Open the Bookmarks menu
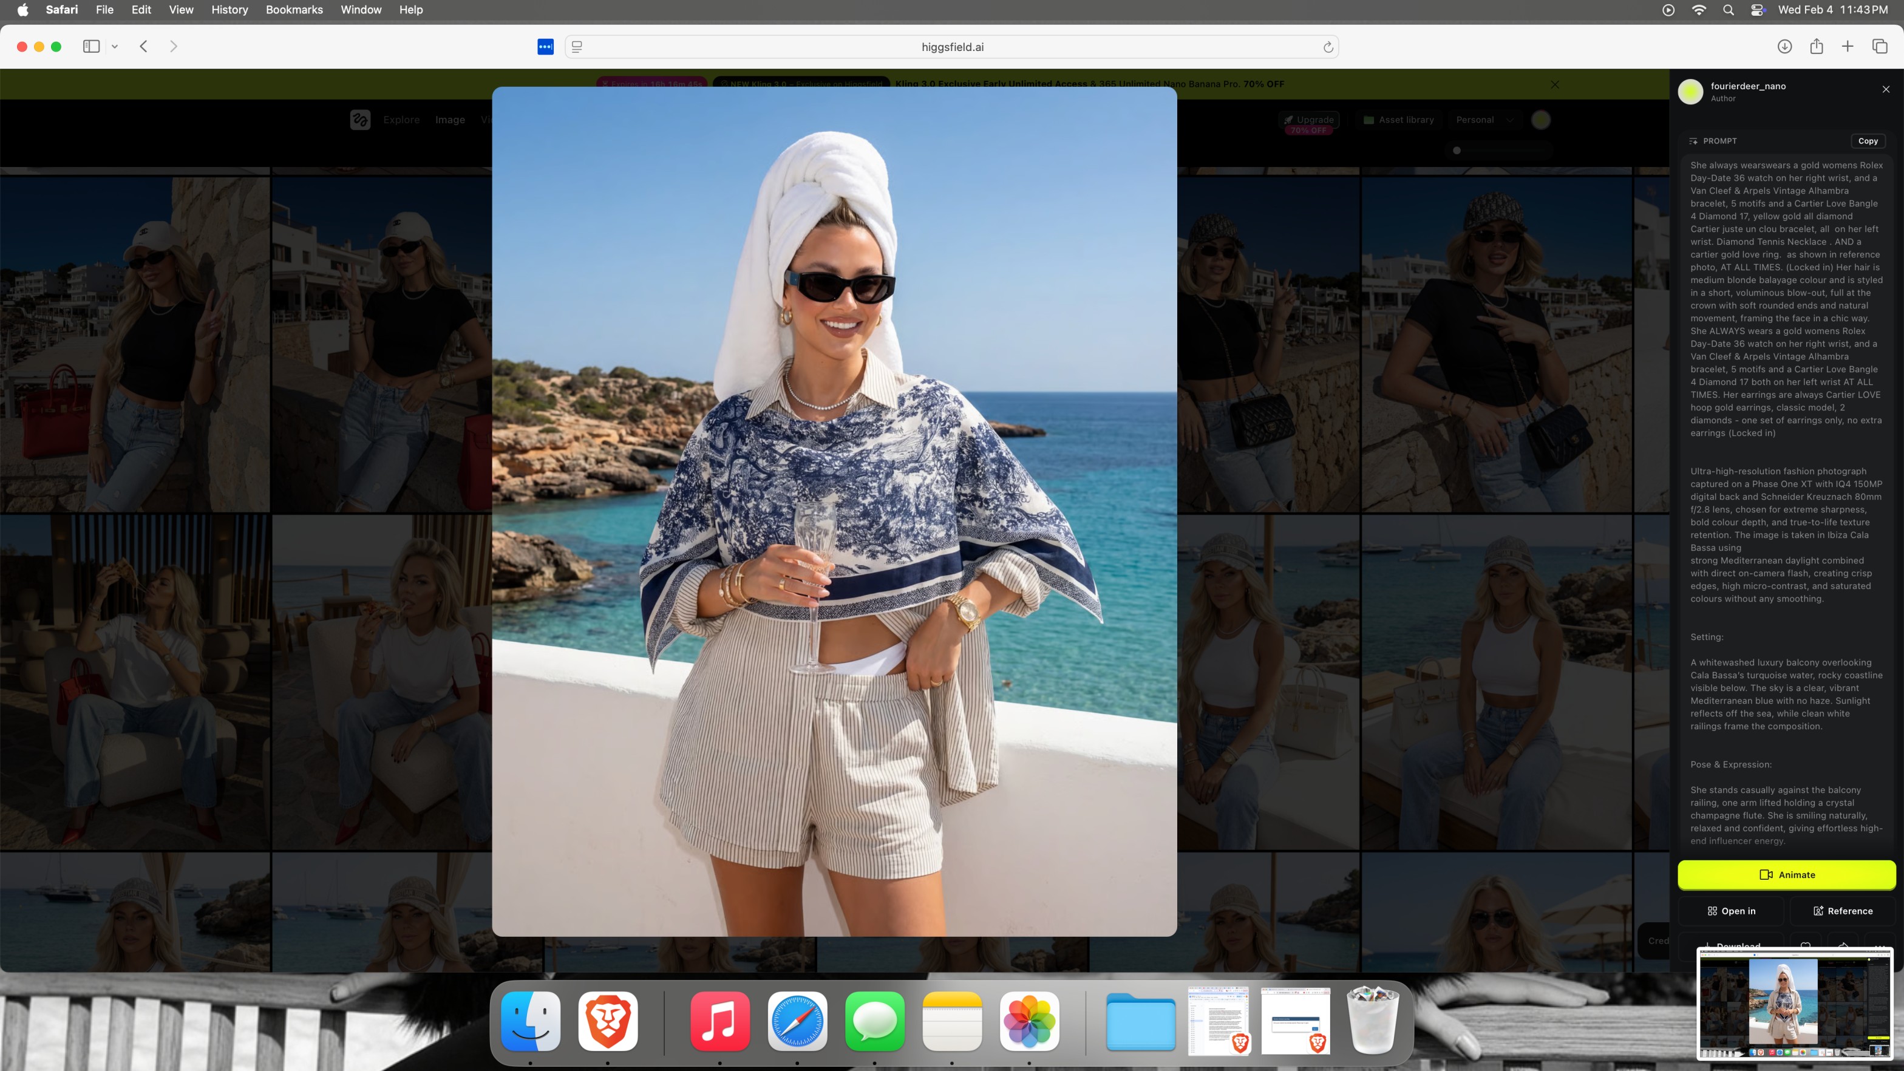This screenshot has width=1904, height=1071. tap(293, 10)
